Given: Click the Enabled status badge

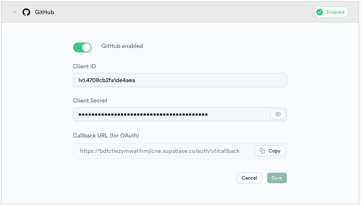Looking at the screenshot, I should (x=331, y=12).
